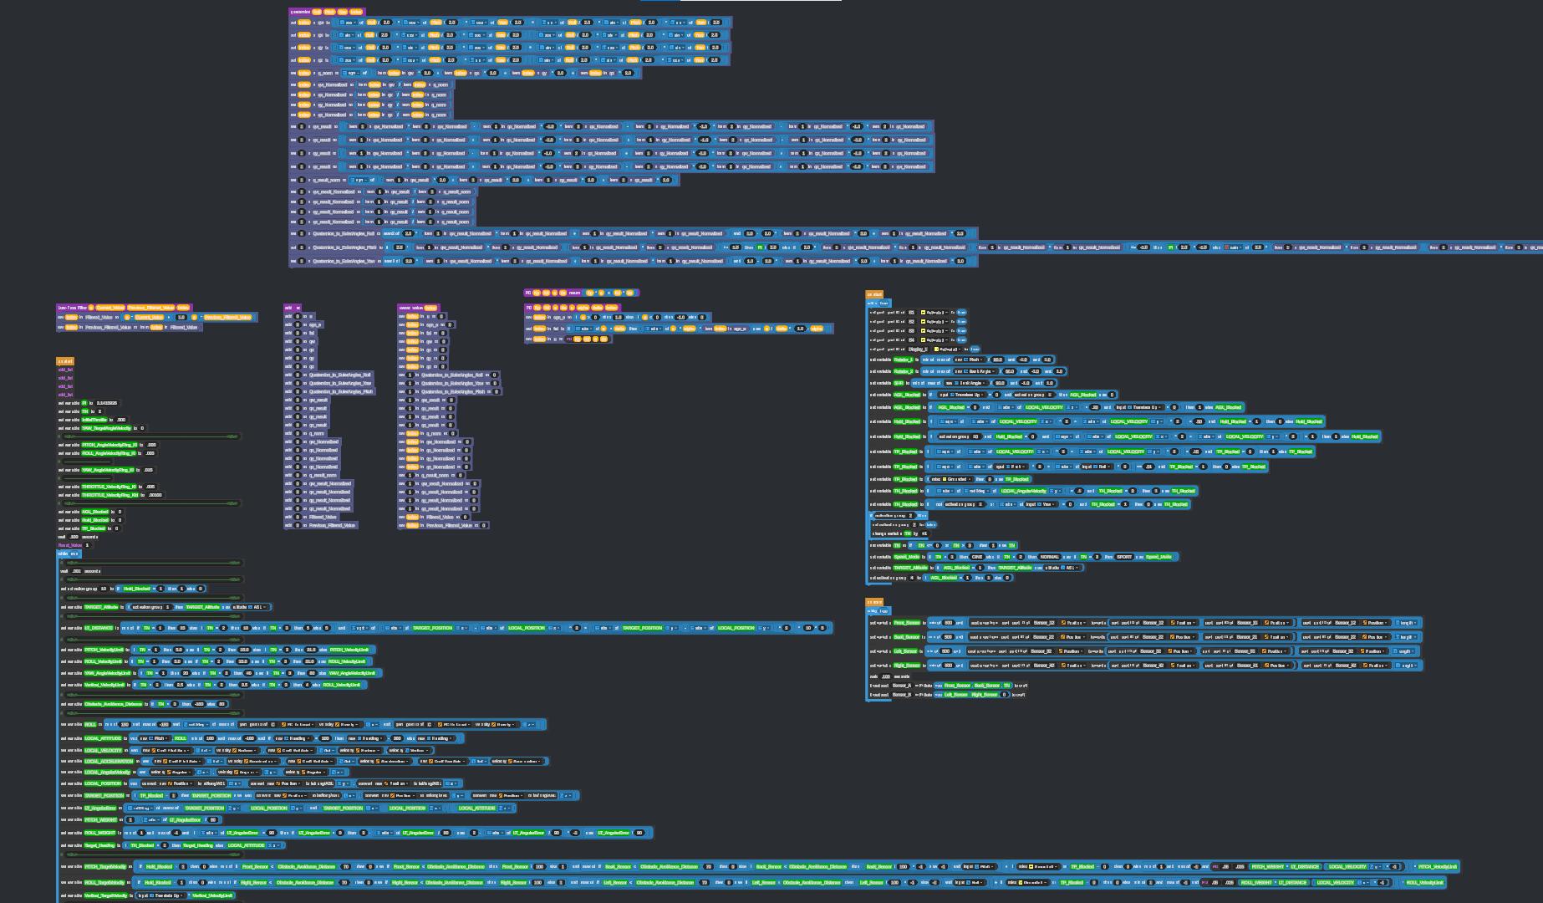Select the InitialThrottle variable name pill
1543x903 pixels.
(94, 420)
